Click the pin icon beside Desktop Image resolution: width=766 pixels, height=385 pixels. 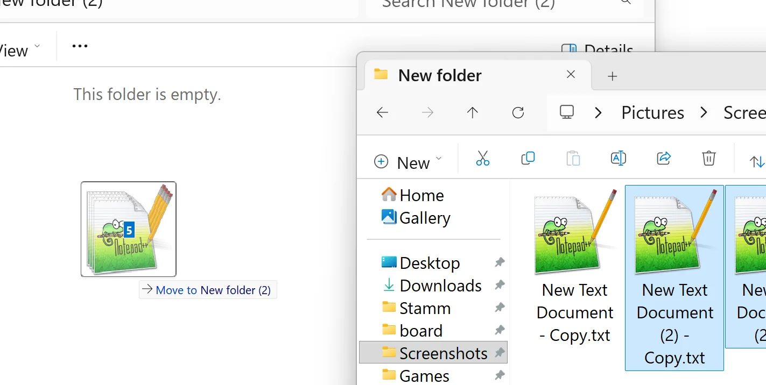500,262
